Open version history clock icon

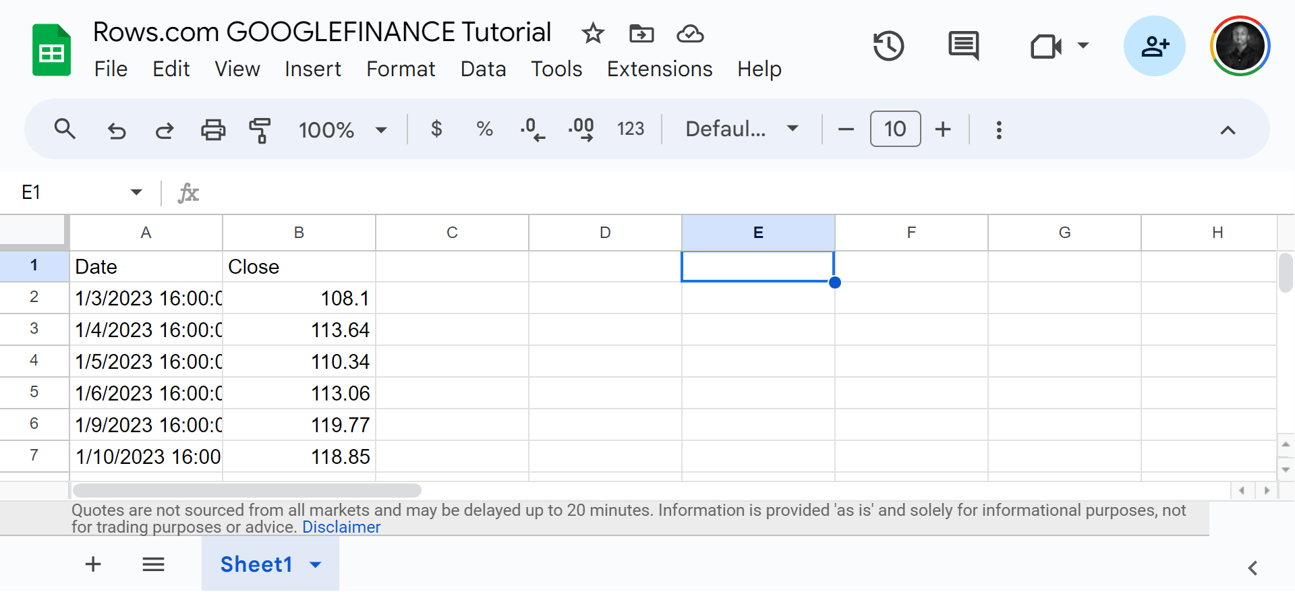click(x=888, y=46)
